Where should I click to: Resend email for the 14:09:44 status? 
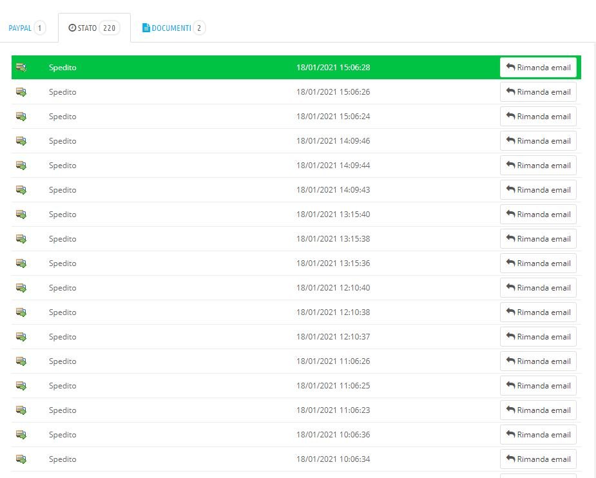coord(538,166)
